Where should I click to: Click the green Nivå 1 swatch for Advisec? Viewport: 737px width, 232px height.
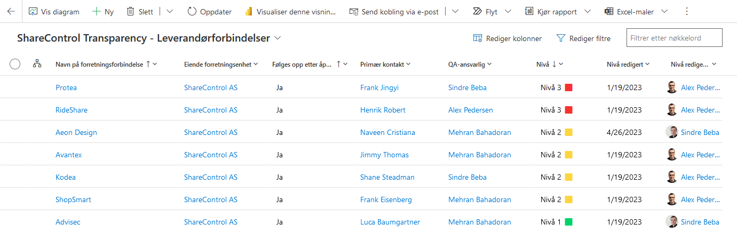tap(568, 222)
